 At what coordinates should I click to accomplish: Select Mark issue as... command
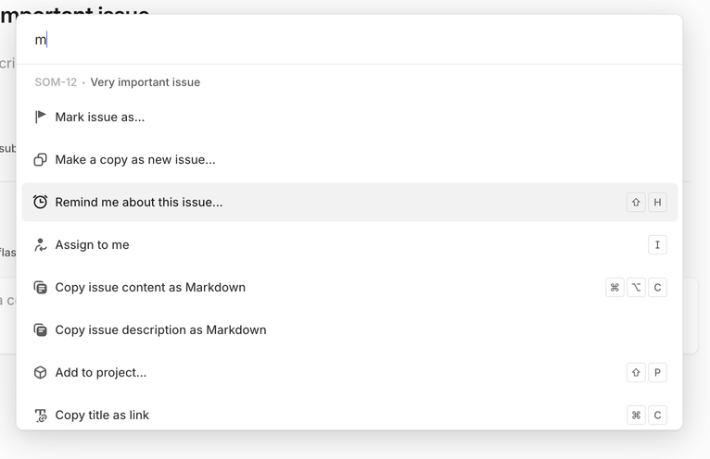(x=100, y=117)
